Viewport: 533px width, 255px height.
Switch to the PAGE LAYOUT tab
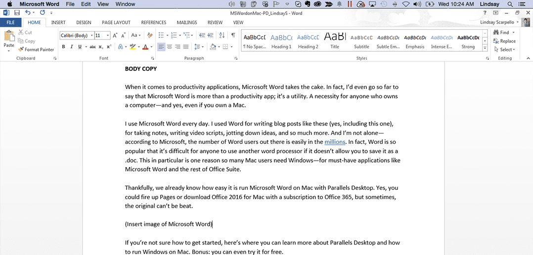pyautogui.click(x=116, y=23)
